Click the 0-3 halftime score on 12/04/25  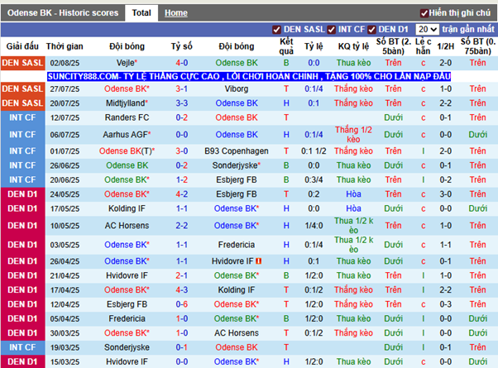445,304
